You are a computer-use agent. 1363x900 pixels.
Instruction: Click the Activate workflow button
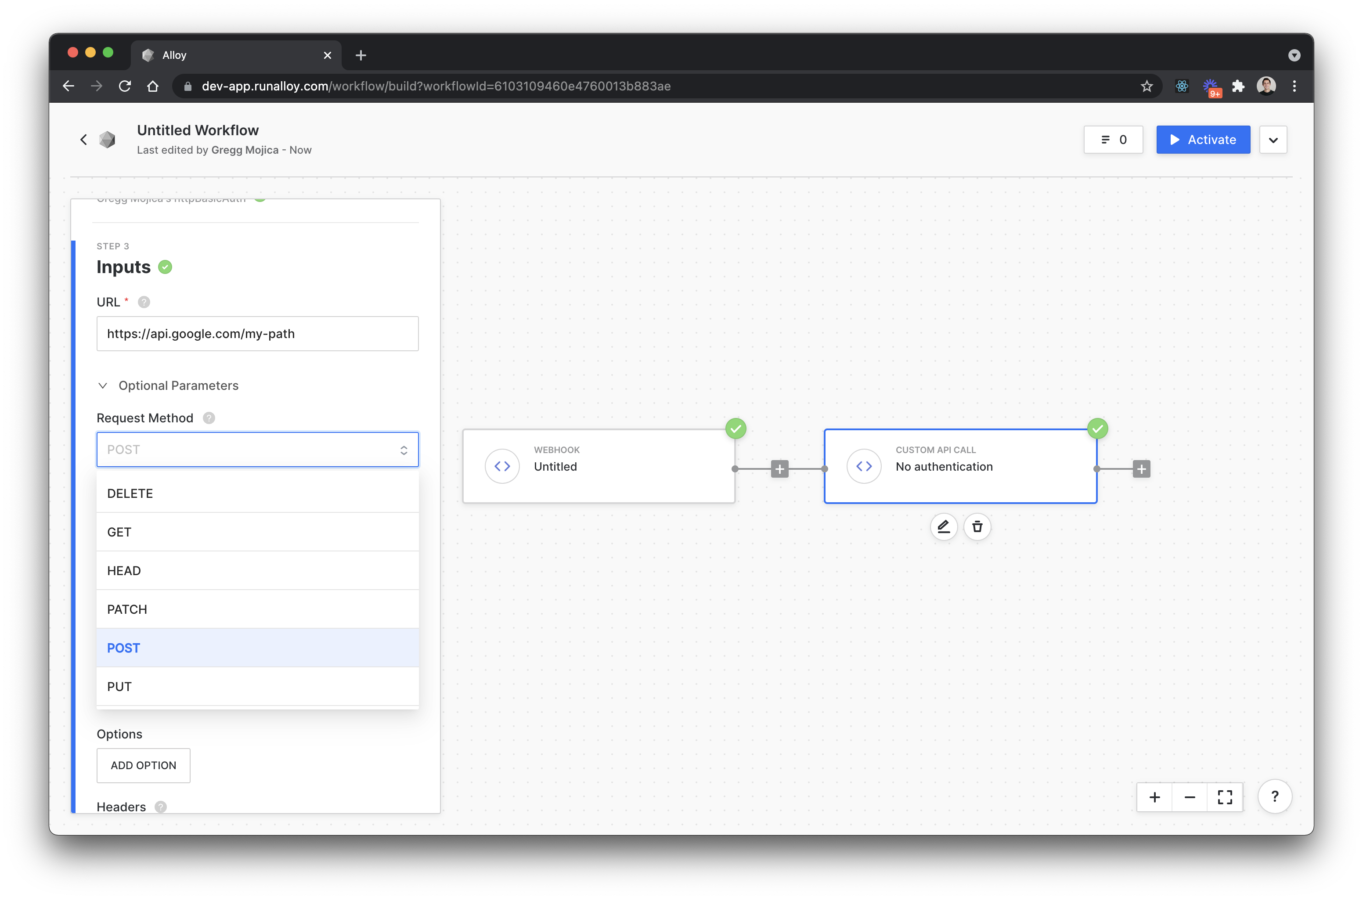(x=1203, y=140)
